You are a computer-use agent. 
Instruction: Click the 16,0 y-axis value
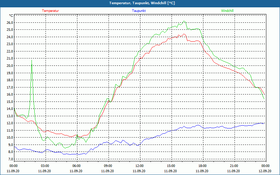10,94
